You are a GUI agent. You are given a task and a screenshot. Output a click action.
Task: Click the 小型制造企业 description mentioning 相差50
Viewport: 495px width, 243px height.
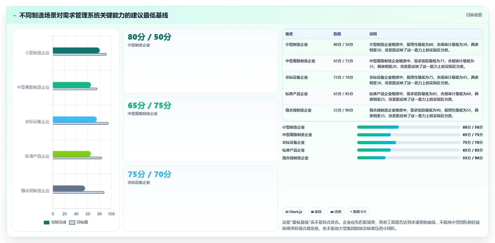click(424, 47)
